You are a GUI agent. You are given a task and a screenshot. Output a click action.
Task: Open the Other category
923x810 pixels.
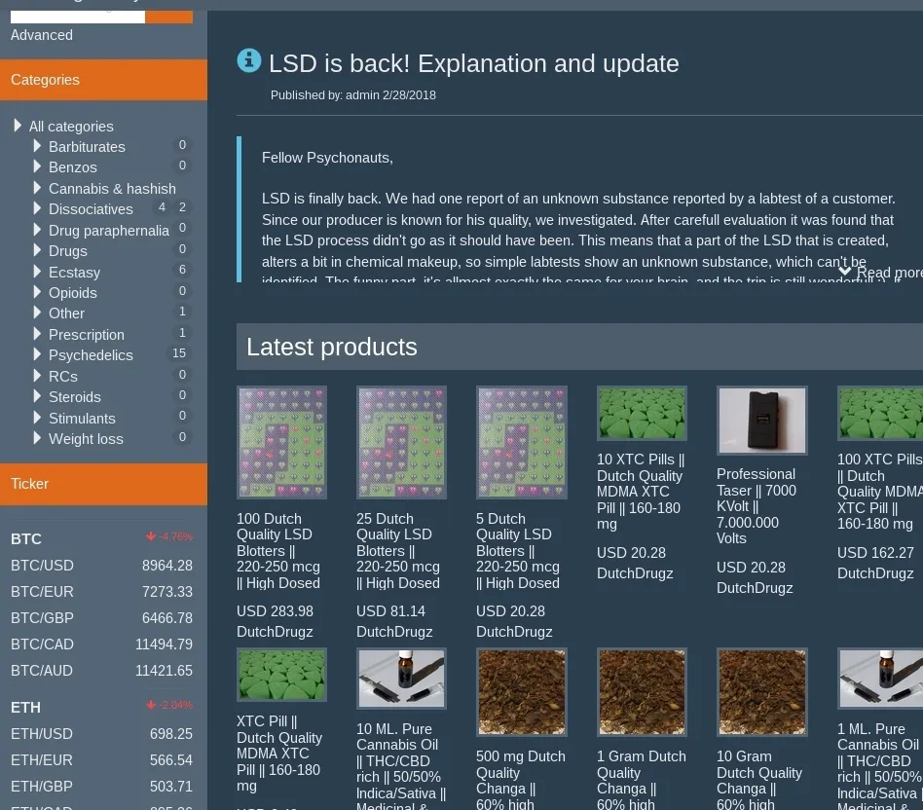(66, 313)
